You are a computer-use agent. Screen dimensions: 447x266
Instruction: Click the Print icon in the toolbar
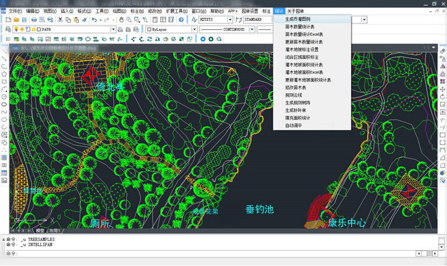click(34, 20)
